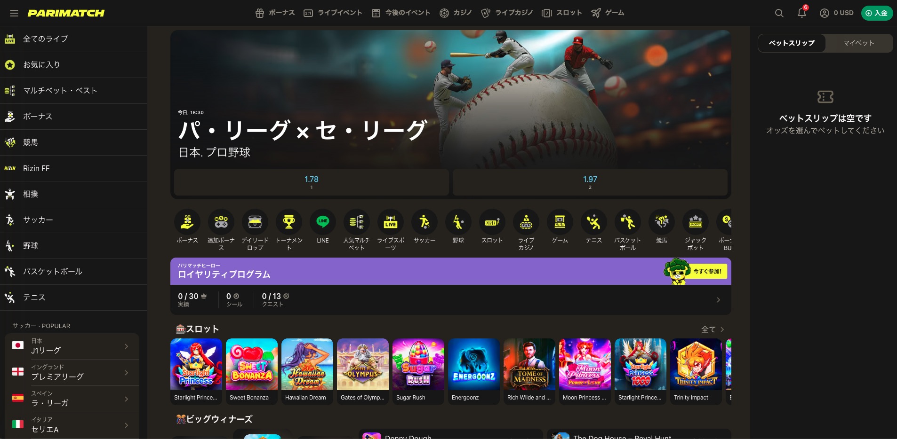The image size is (897, 439).
Task: Open Sweet Bonanza slot thumbnail
Action: pos(252,364)
